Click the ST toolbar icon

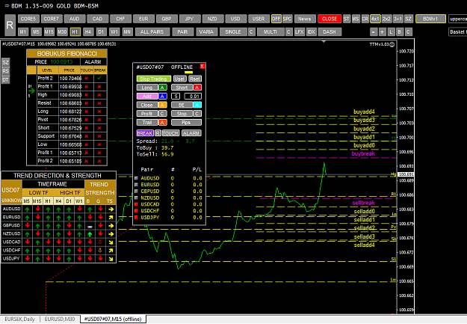pos(347,19)
